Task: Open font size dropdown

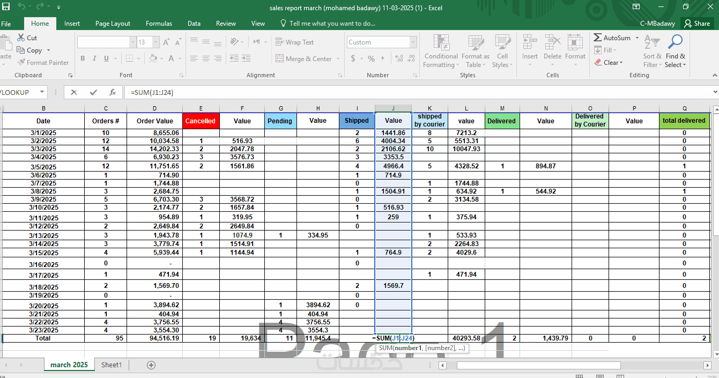Action: 156,42
